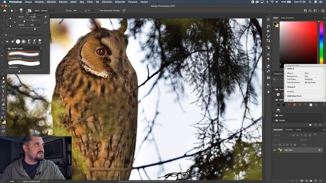
Task: Open the Mod blending mode dropdown
Action: [x=49, y=11]
